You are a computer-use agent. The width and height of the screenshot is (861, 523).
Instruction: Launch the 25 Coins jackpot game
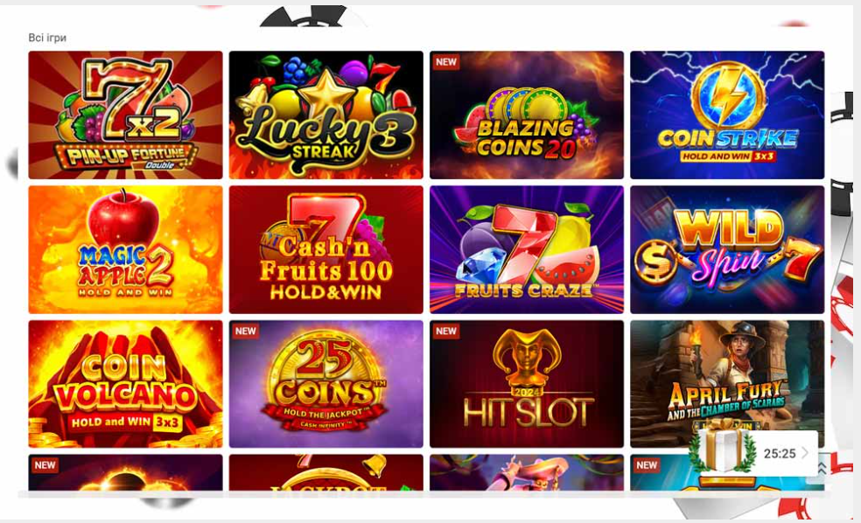325,384
